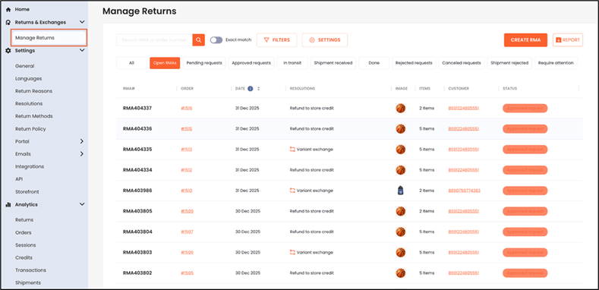Open the SETTINGS button in toolbar
Image resolution: width=599 pixels, height=290 pixels.
pyautogui.click(x=325, y=40)
